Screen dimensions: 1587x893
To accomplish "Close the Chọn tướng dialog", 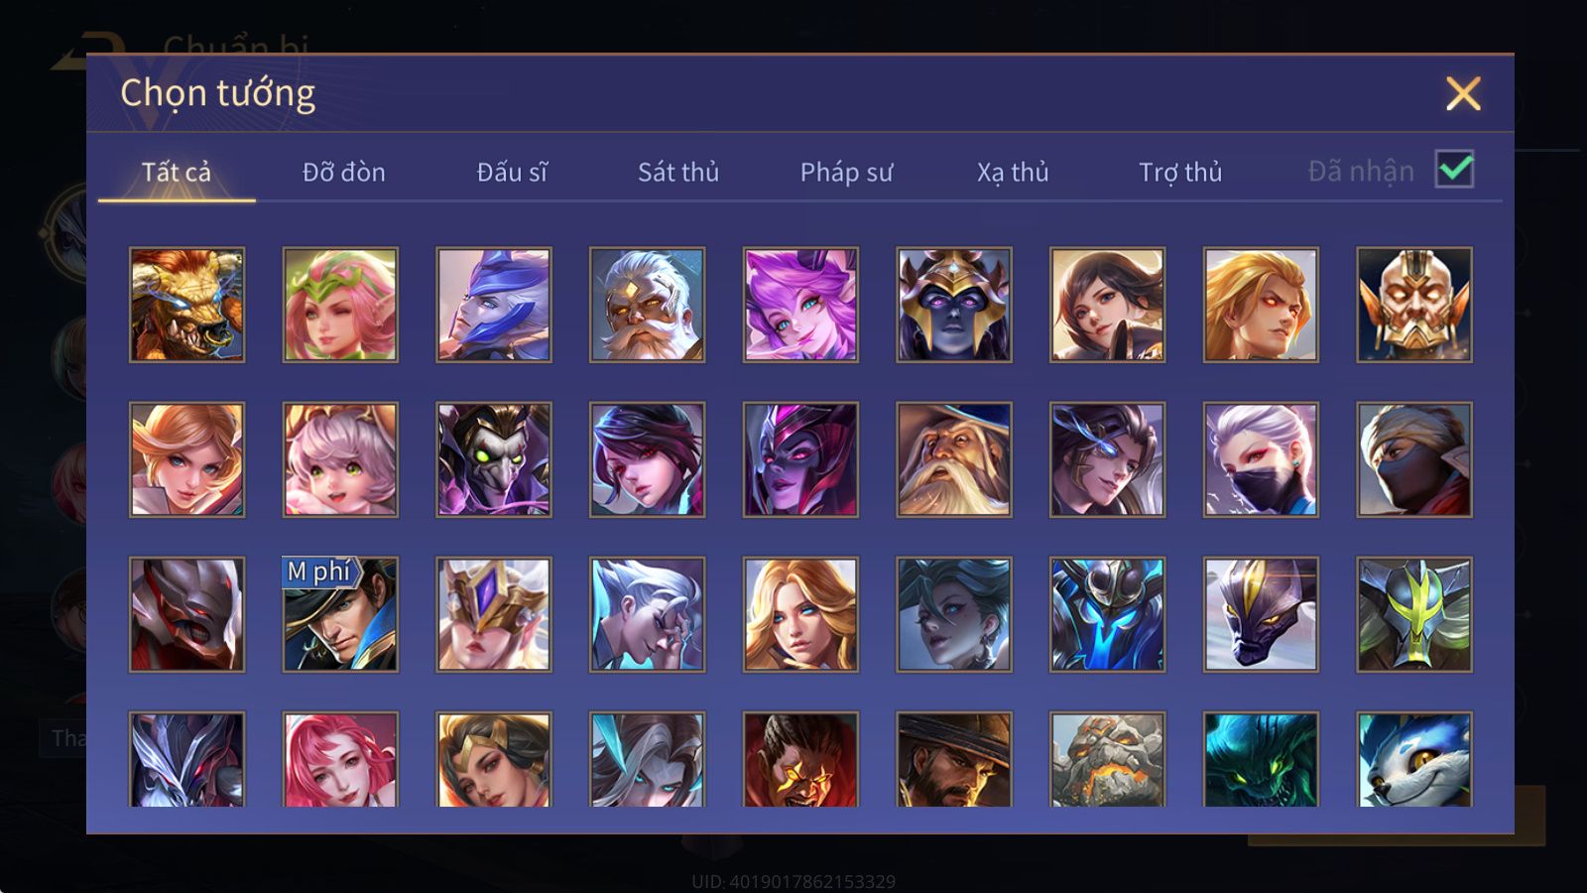I will [1463, 93].
